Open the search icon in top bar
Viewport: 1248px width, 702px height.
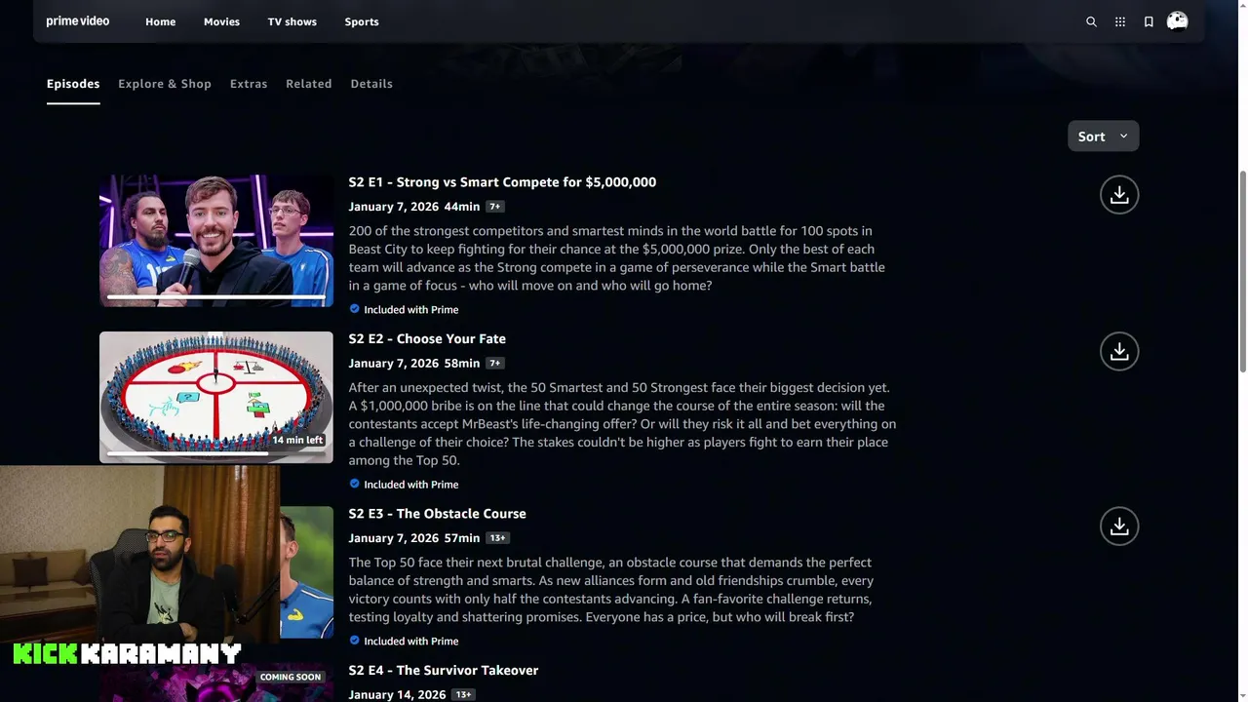1091,21
